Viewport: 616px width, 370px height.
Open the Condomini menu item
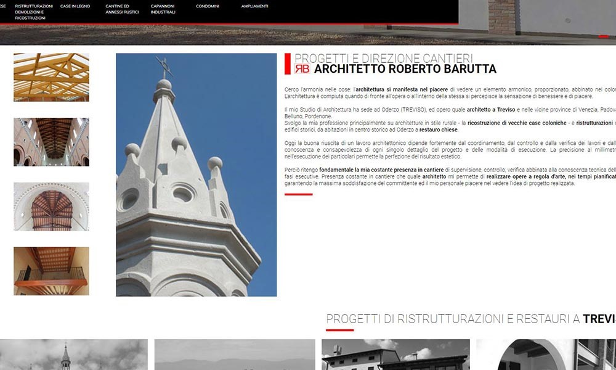[x=208, y=6]
